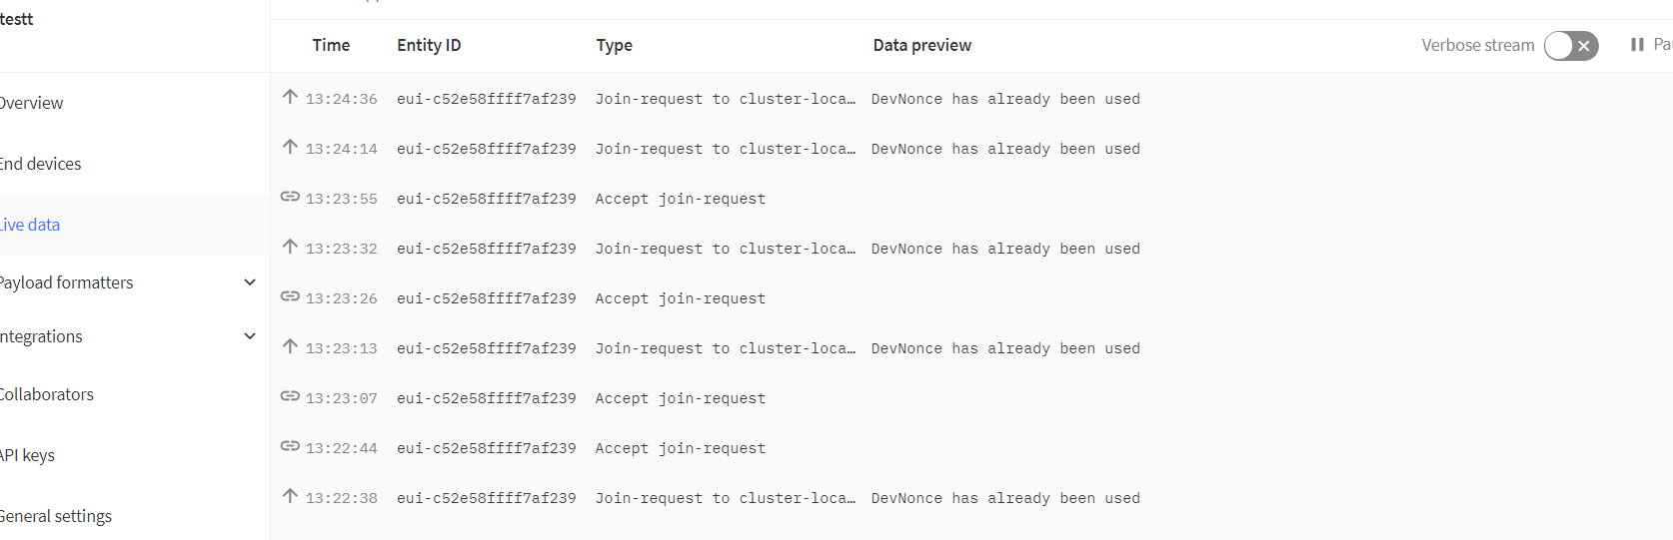Click the uplink arrow icon at 13:23:32
Image resolution: width=1673 pixels, height=540 pixels.
click(290, 247)
